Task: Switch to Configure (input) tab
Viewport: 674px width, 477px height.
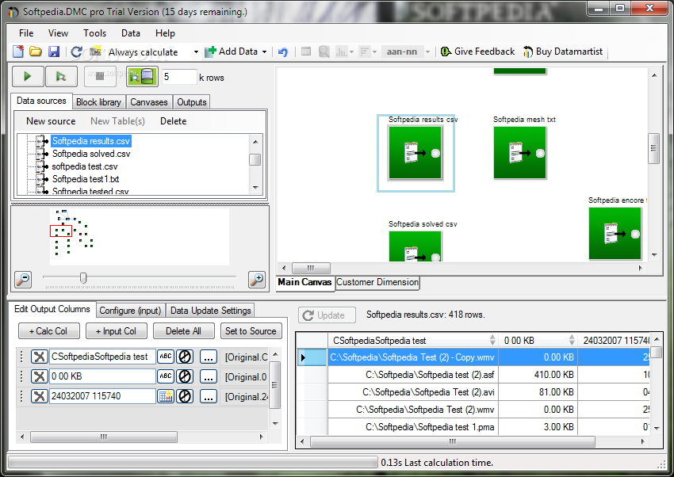Action: [x=130, y=310]
